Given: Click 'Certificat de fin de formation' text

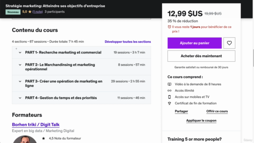Looking at the screenshot, I should point(196,103).
